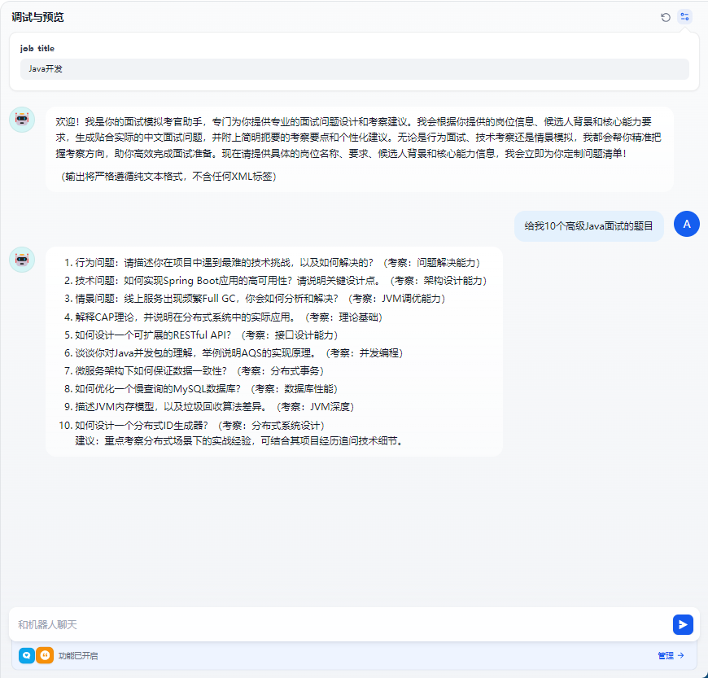Image resolution: width=708 pixels, height=678 pixels.
Task: Open the 管理 link at the bottom right
Action: point(671,655)
